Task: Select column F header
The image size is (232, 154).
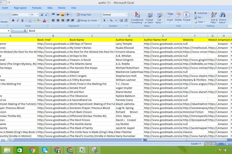Action: (195, 36)
